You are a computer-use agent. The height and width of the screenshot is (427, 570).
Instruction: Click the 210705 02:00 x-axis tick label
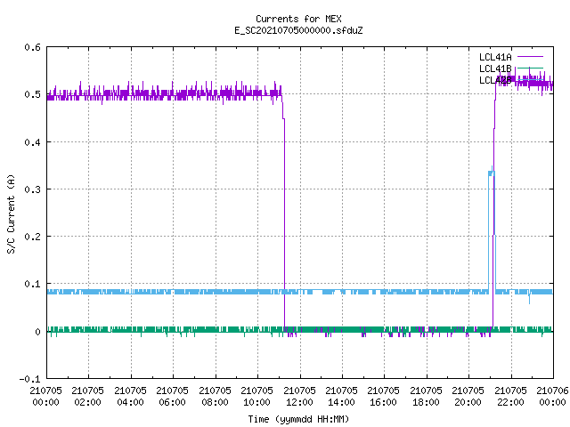pyautogui.click(x=87, y=396)
